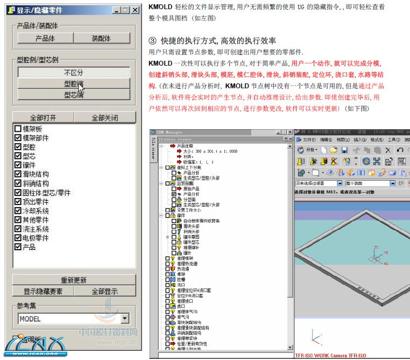This screenshot has height=360, width=410.
Task: Click the tree scrollbar up arrow
Action: [290, 146]
